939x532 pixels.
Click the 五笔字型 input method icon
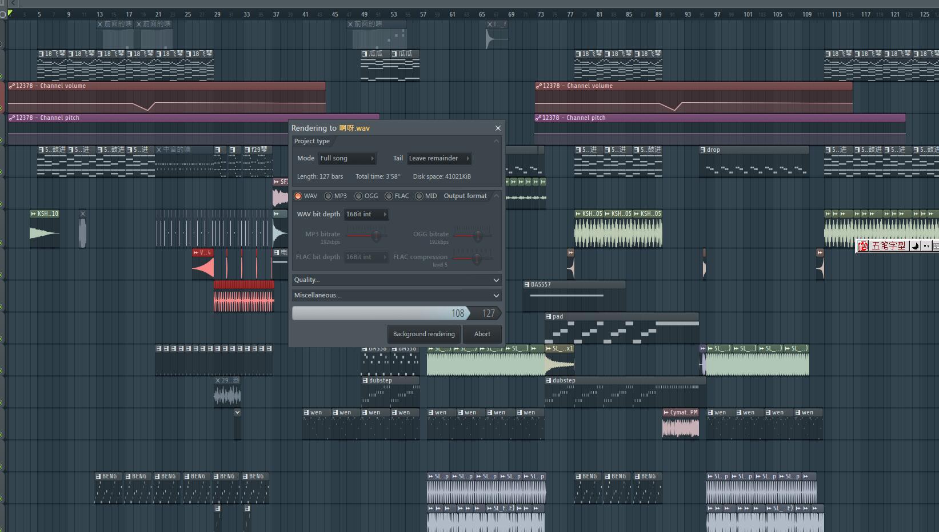click(863, 246)
